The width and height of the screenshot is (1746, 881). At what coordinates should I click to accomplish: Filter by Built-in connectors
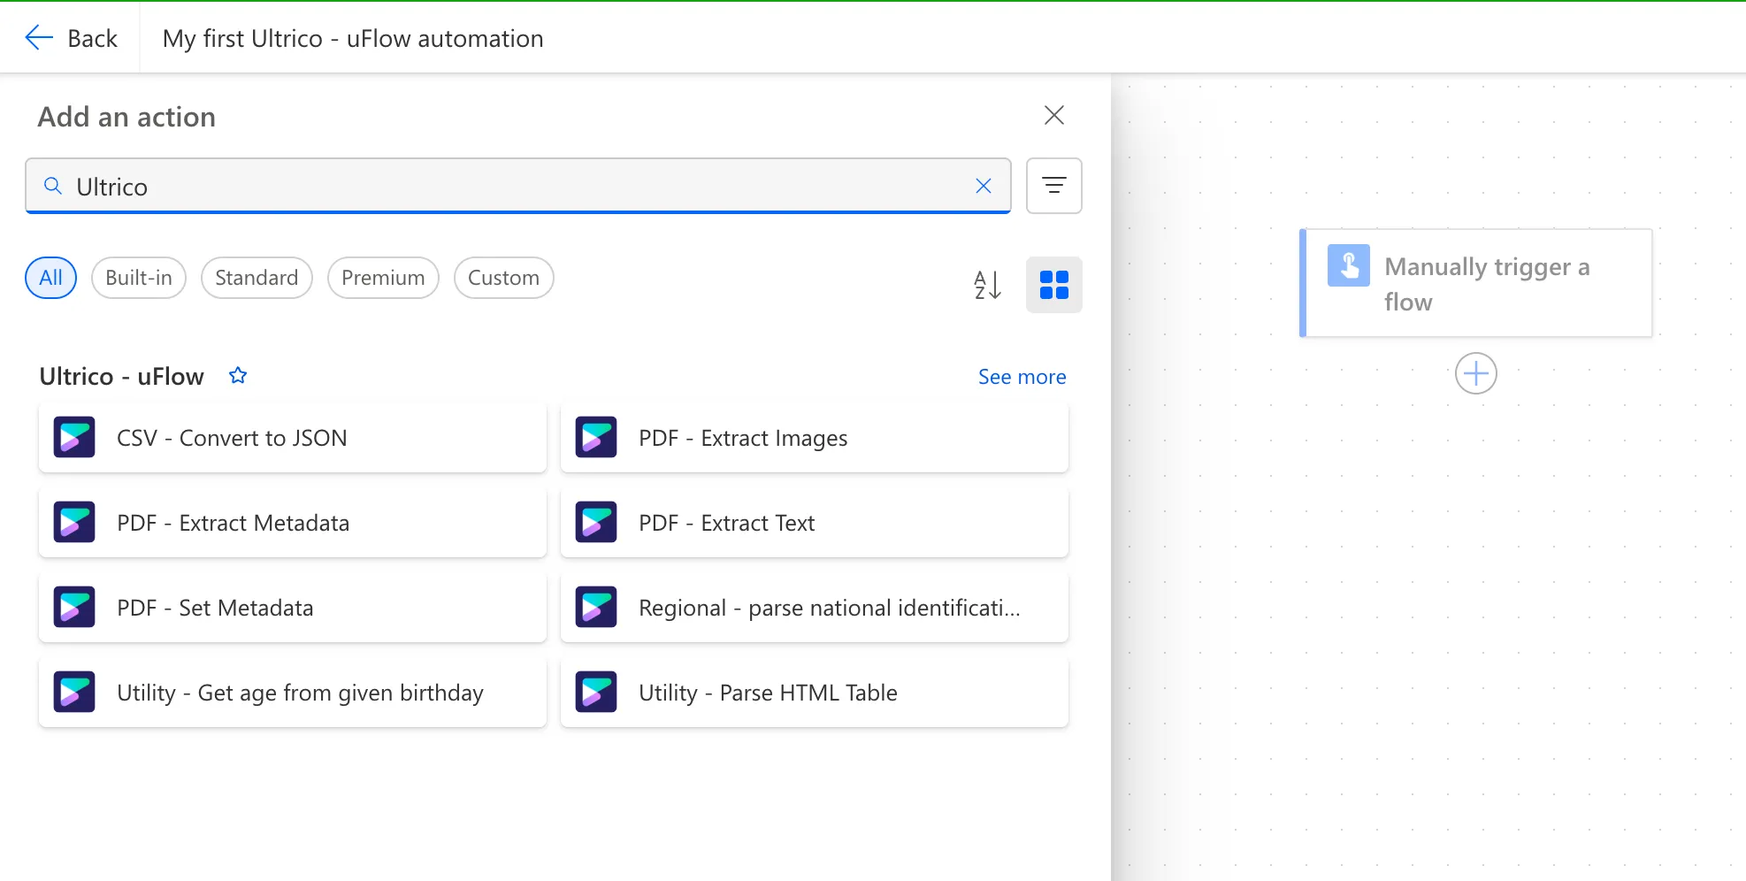139,278
